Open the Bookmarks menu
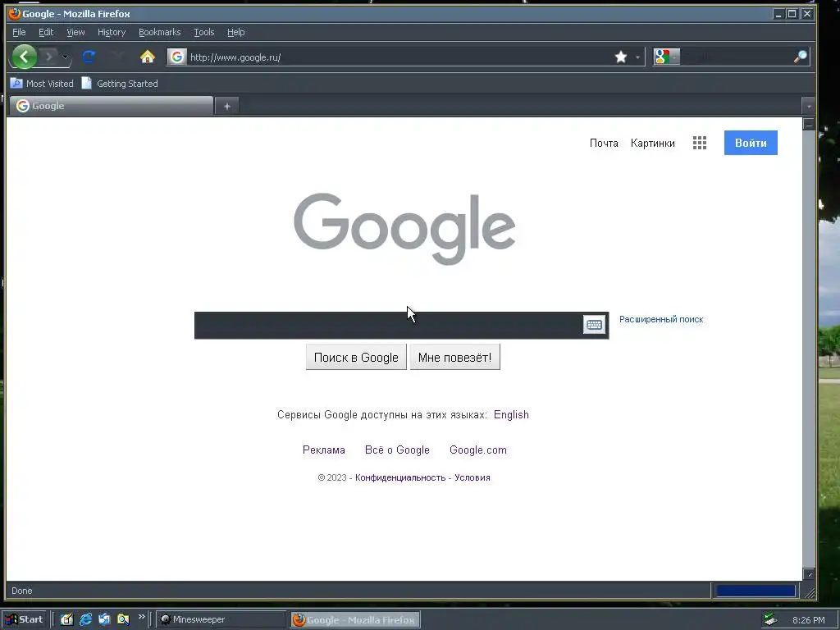Screen dimensions: 840x630 pos(160,32)
